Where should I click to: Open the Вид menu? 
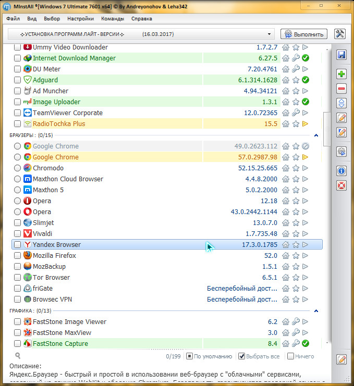click(x=32, y=18)
